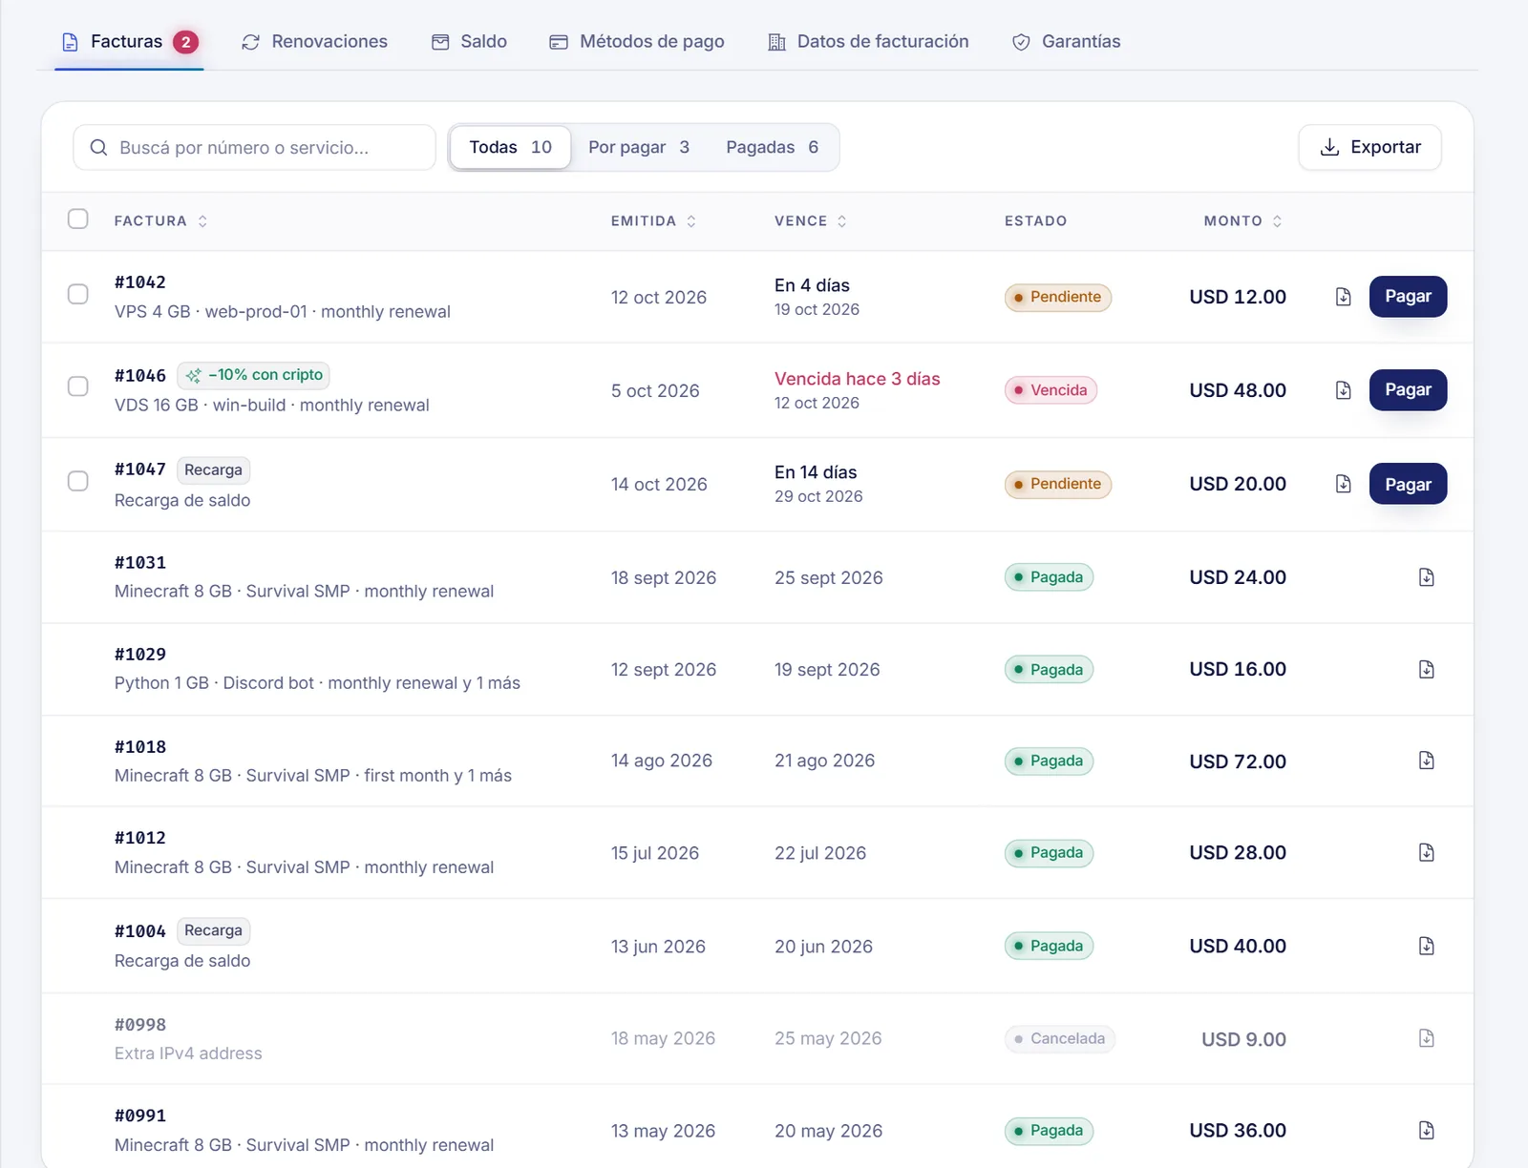The height and width of the screenshot is (1168, 1528).
Task: Download document for invoice #1018
Action: pos(1426,761)
